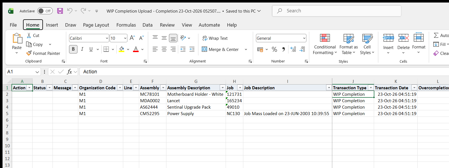Click the Insert Function fx icon
This screenshot has width=449, height=168.
(x=69, y=72)
